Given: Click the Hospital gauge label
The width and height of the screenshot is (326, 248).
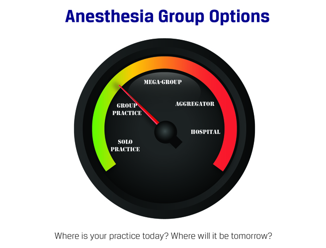Looking at the screenshot, I should click(206, 131).
